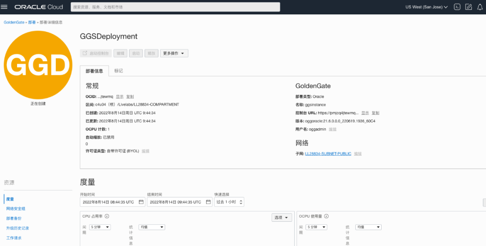
Task: Open the announcements edit icon in header
Action: 468,7
